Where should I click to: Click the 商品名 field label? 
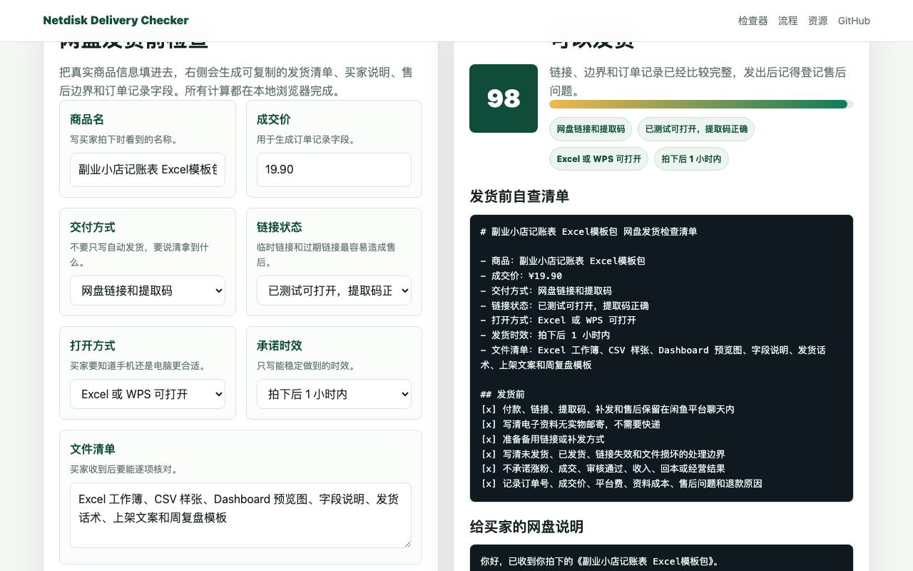[x=87, y=119]
